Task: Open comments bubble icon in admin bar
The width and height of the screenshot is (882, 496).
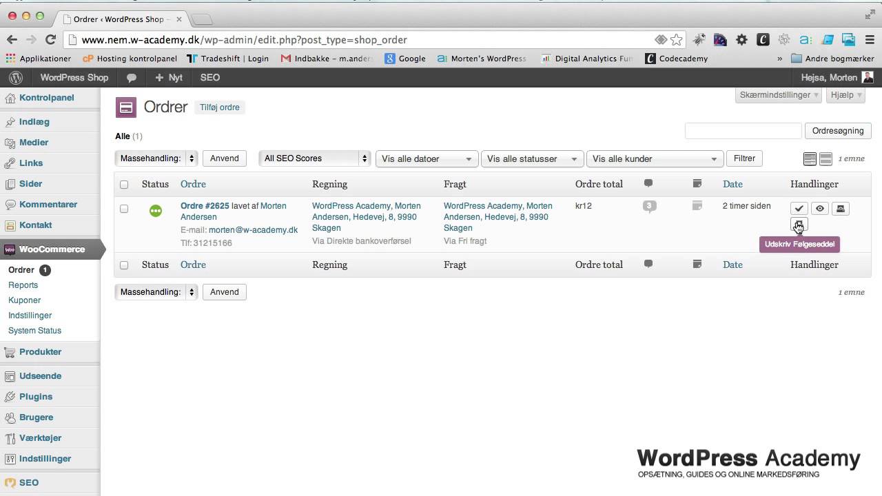Action: tap(132, 78)
